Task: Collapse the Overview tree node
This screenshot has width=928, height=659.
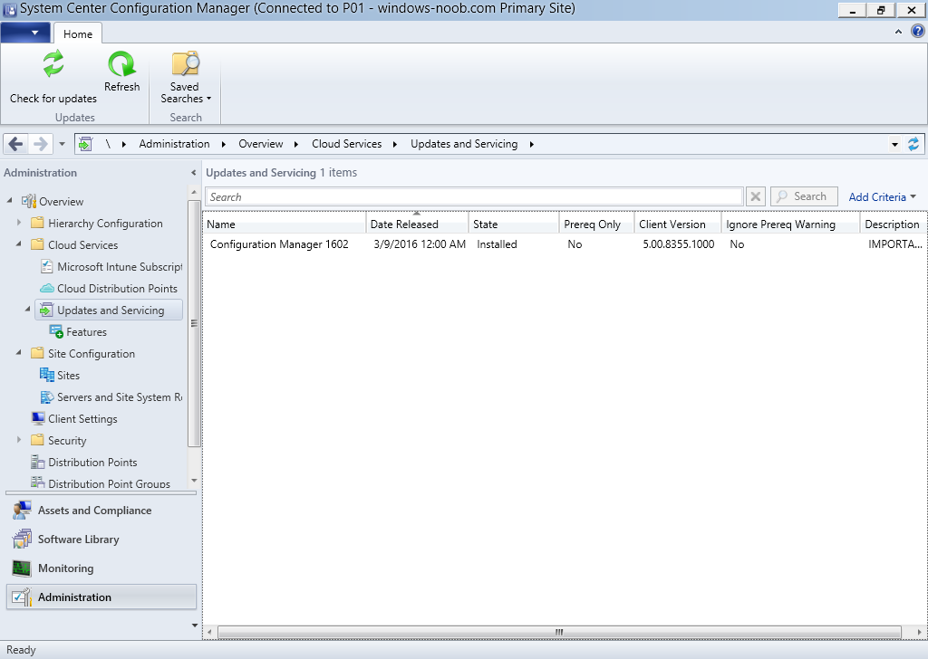Action: coord(10,201)
